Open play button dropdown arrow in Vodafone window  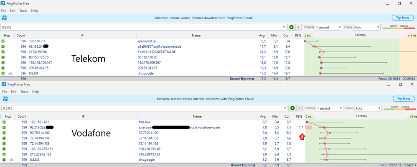[x=300, y=108]
